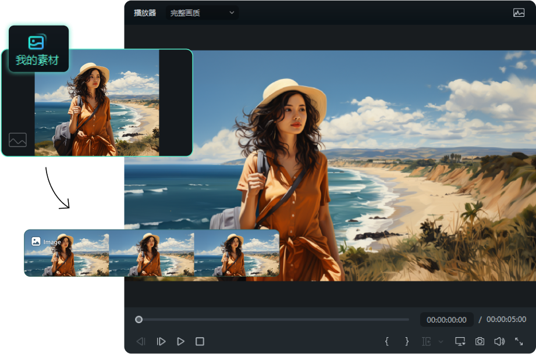Viewport: 536px width, 354px height.
Task: Select the media thumbnail in 我的素材 panel
Action: [97, 103]
